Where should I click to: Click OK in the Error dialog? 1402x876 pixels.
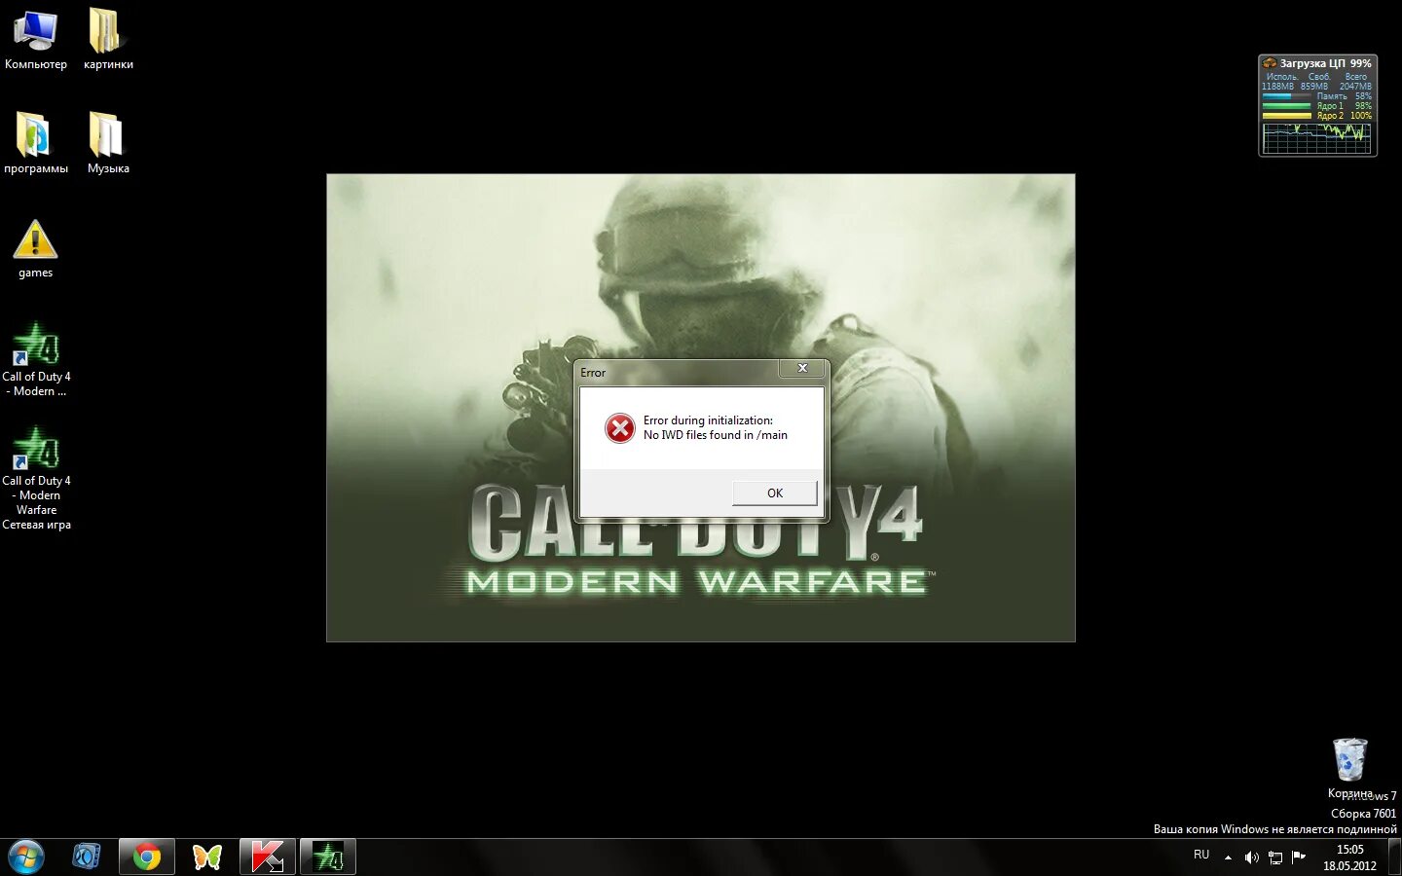[774, 493]
